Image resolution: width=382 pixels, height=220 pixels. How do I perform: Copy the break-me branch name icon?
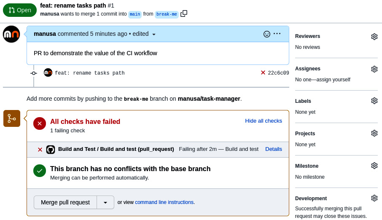[x=184, y=13]
